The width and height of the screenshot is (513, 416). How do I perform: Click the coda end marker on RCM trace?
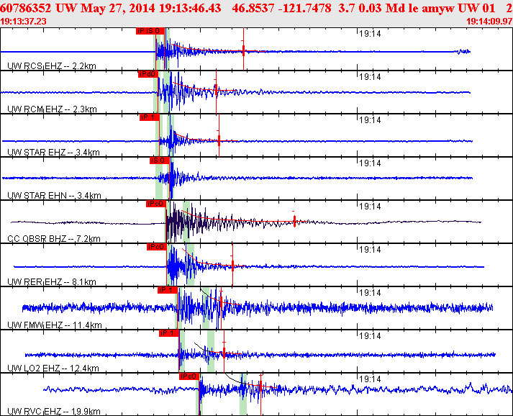tap(216, 90)
